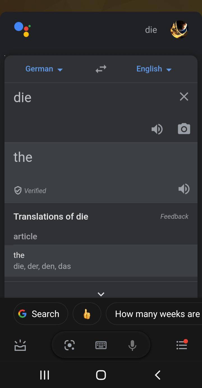
Task: Send the thumbs up reaction chip
Action: 87,314
